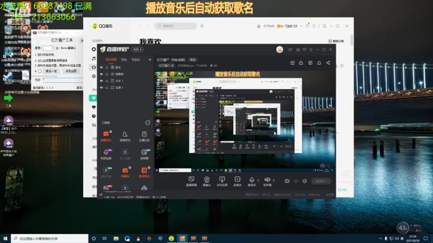Click the 日志 text field in 亿万僵尸工具
This screenshot has width=433, height=243.
(63, 80)
